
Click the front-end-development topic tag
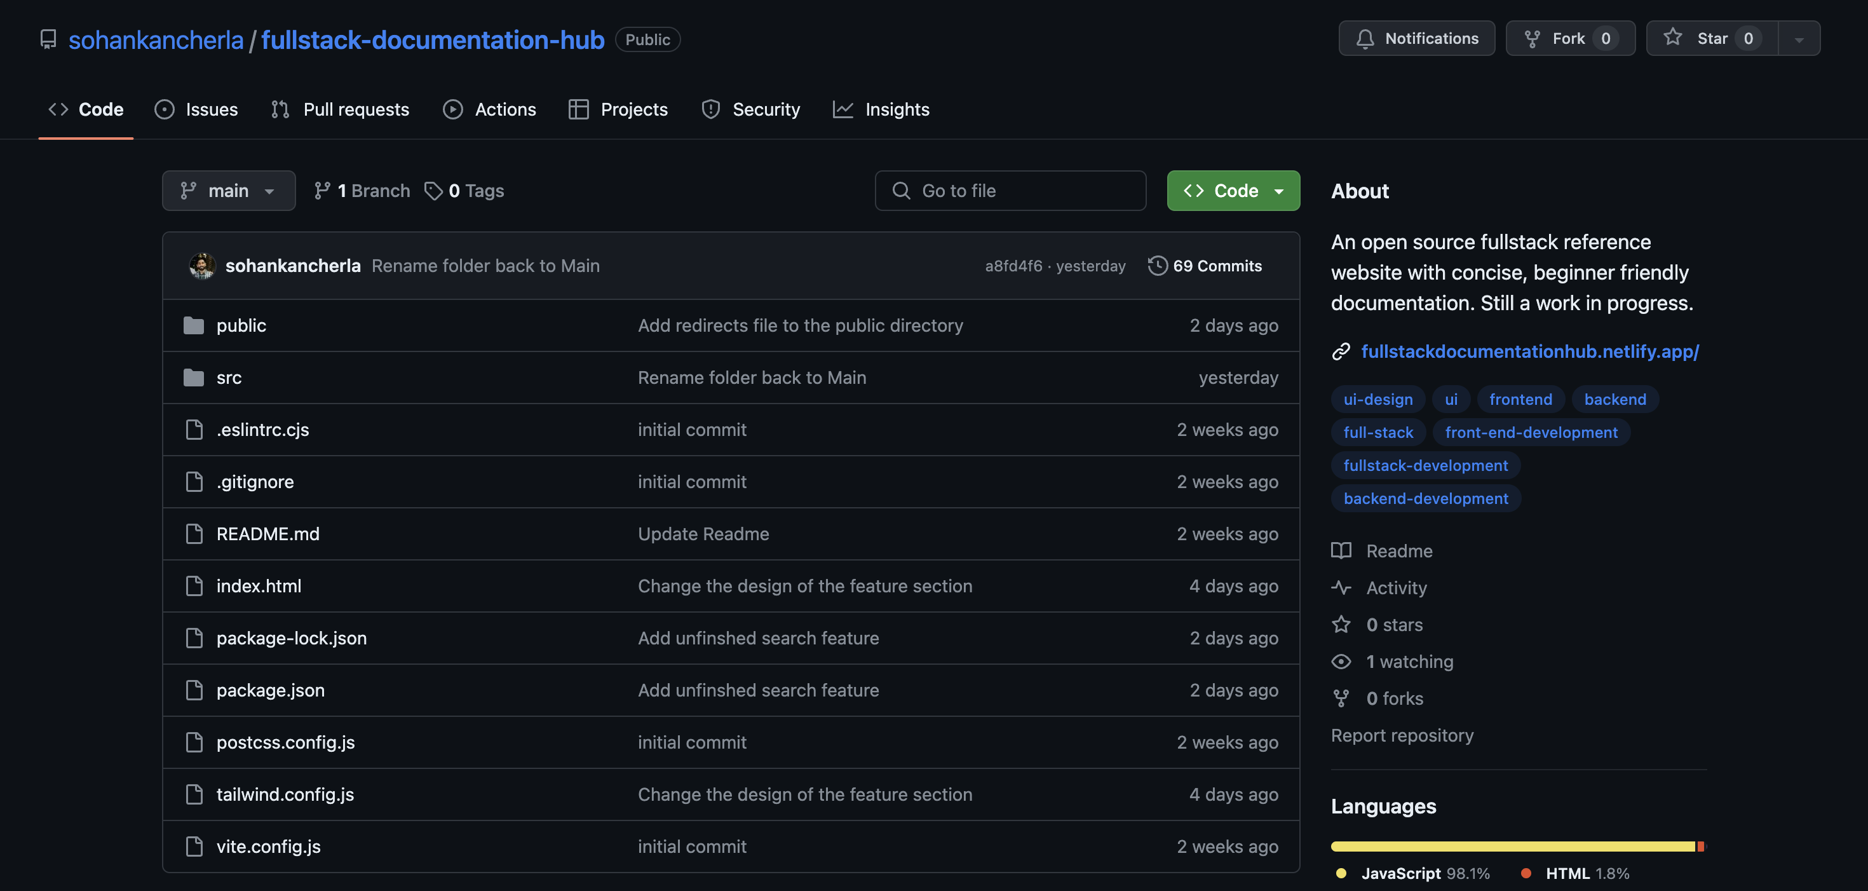(x=1531, y=432)
